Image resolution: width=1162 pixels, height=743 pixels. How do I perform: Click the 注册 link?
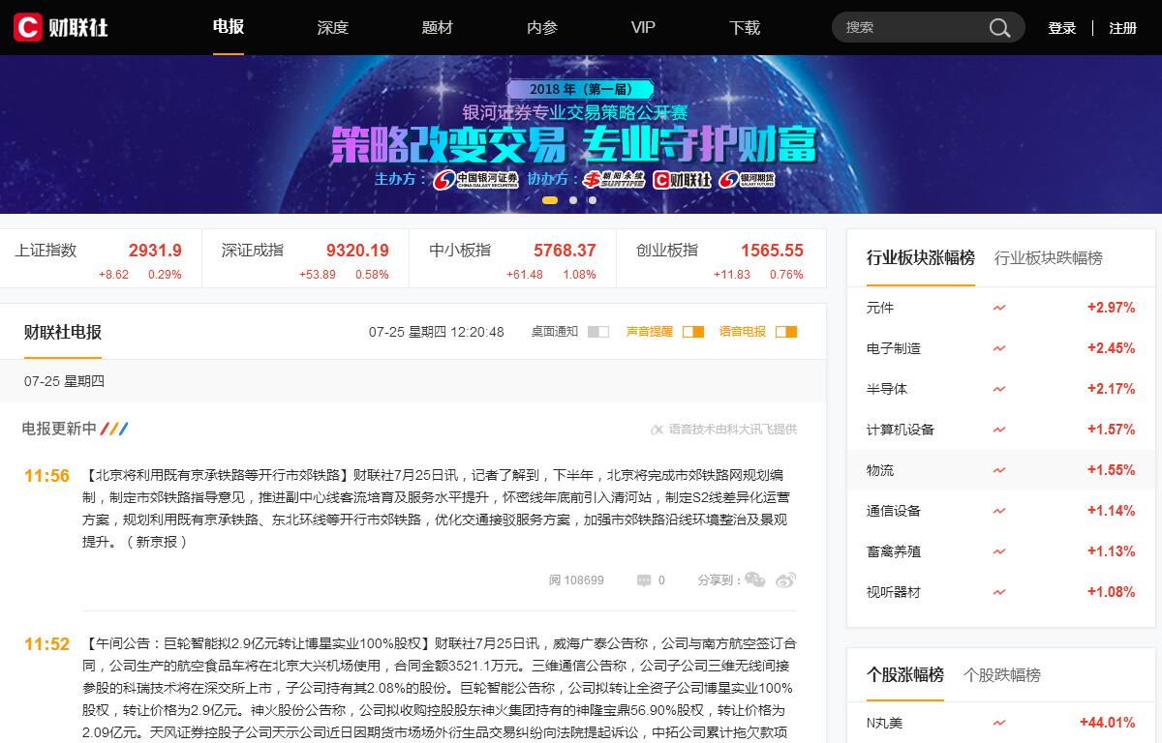coord(1122,28)
